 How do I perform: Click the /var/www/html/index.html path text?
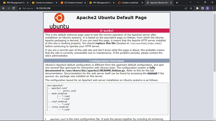click(x=145, y=44)
